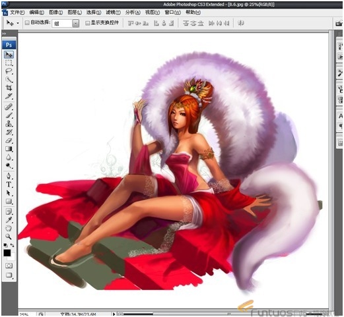Open the black foreground color picker
Screen dimensions: 344x317
[x=7, y=253]
